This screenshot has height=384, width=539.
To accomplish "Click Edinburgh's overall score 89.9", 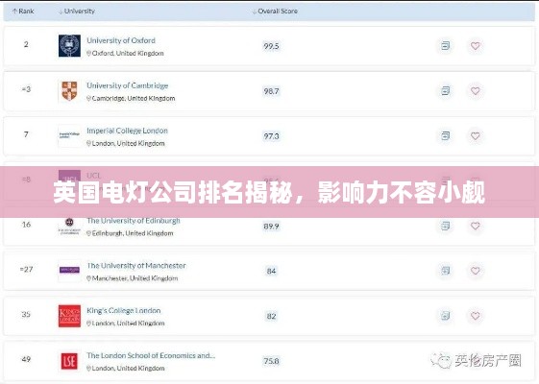I will coord(271,227).
